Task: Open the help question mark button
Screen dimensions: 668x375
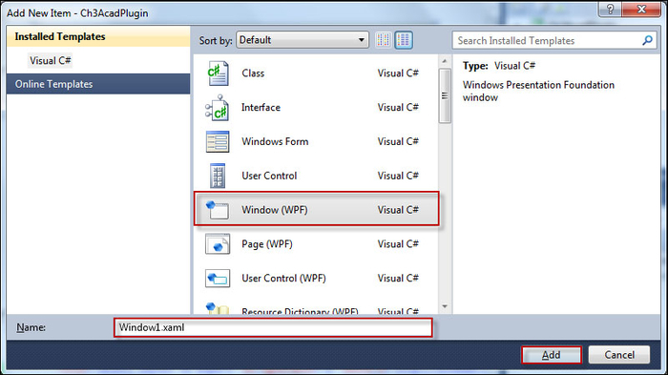Action: pos(610,9)
